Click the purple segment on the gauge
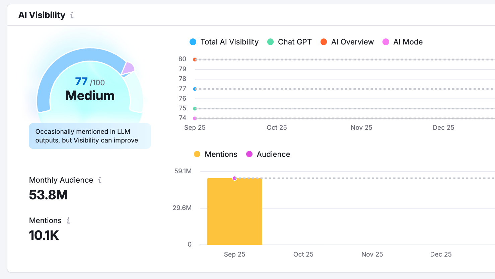 coord(128,68)
